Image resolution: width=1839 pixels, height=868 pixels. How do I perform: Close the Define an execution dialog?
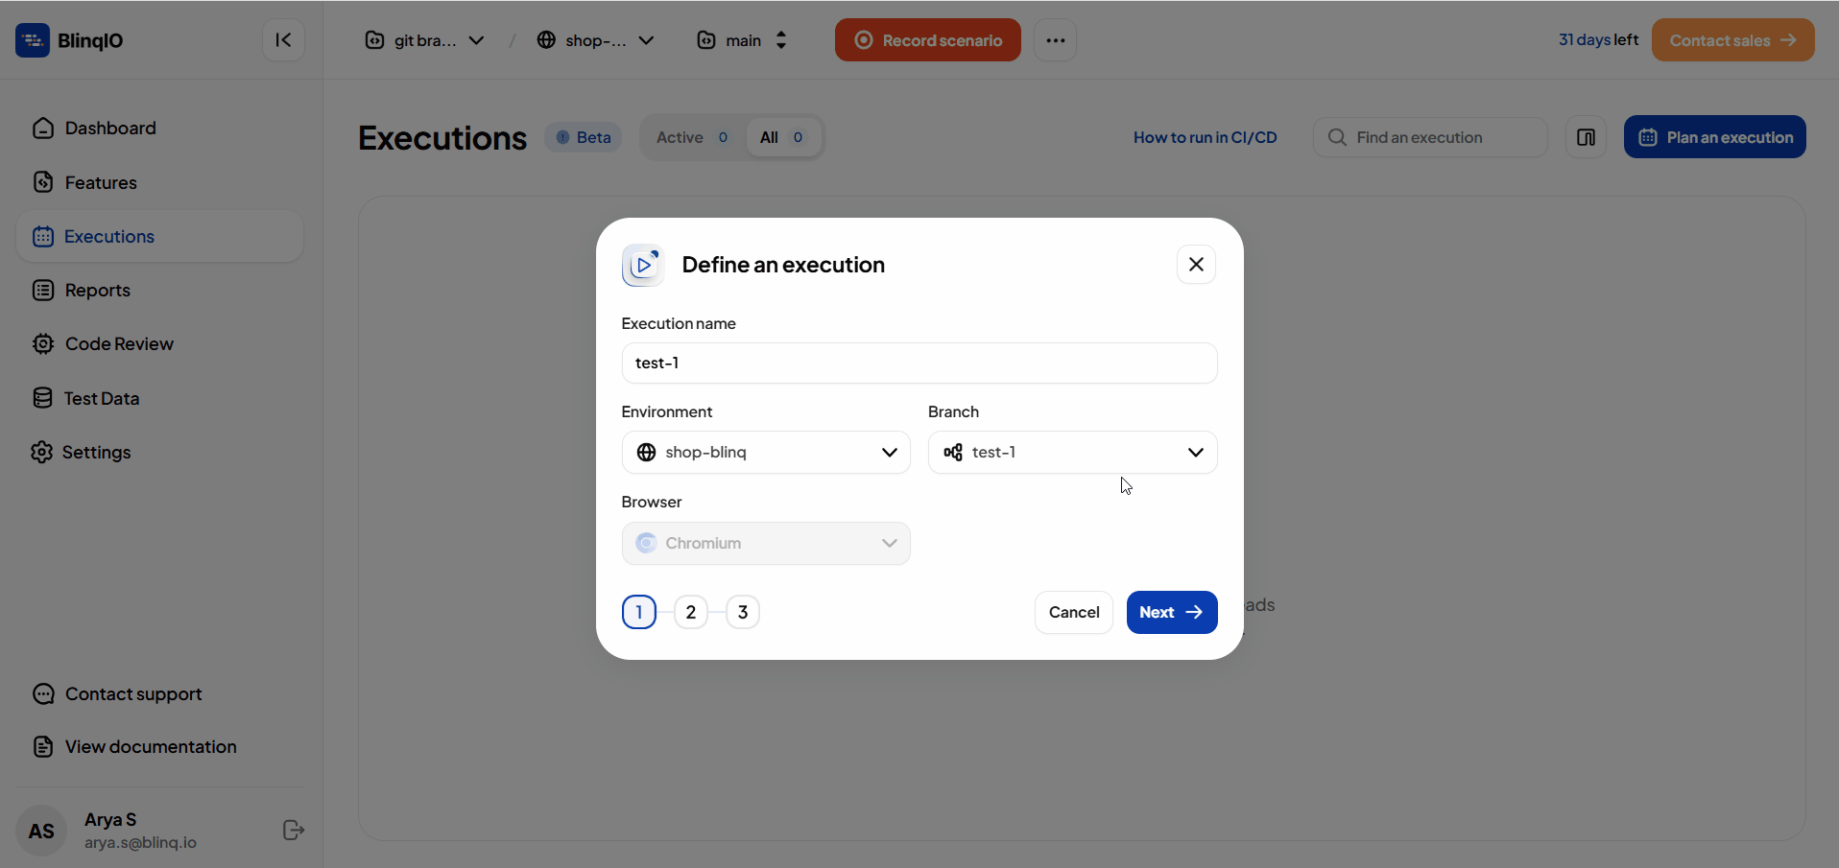click(1196, 265)
